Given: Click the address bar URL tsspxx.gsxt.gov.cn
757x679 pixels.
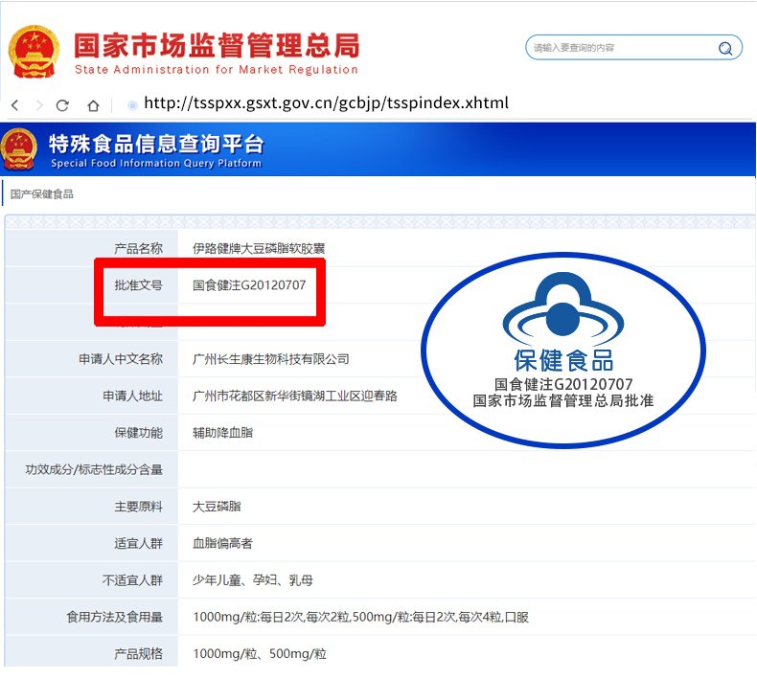Looking at the screenshot, I should (x=327, y=102).
